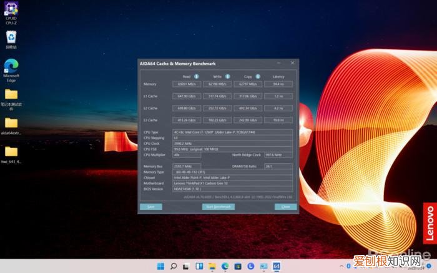437x273 pixels.
Task: Click the L1 Cache Latency value
Action: tap(278, 96)
